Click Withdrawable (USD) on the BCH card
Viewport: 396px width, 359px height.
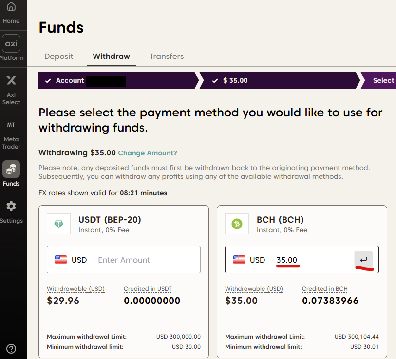click(254, 288)
